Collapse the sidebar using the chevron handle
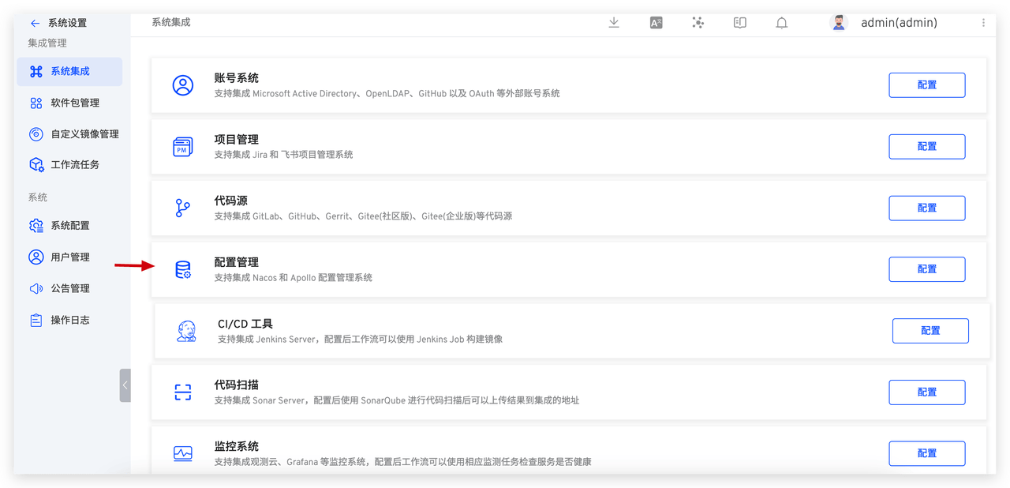The width and height of the screenshot is (1010, 488). [x=125, y=385]
